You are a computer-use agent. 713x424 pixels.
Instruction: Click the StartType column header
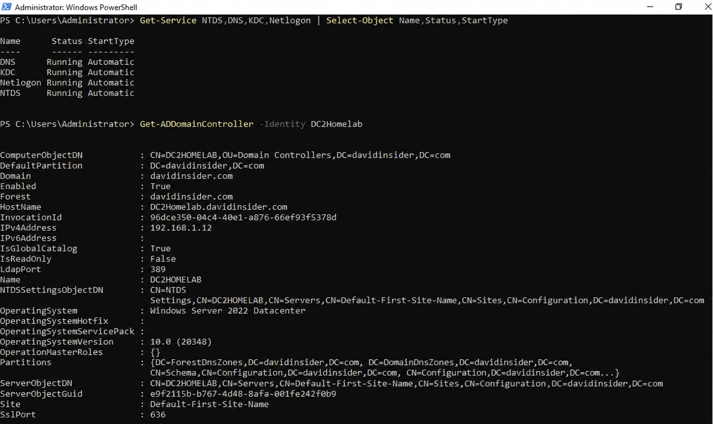pyautogui.click(x=111, y=42)
